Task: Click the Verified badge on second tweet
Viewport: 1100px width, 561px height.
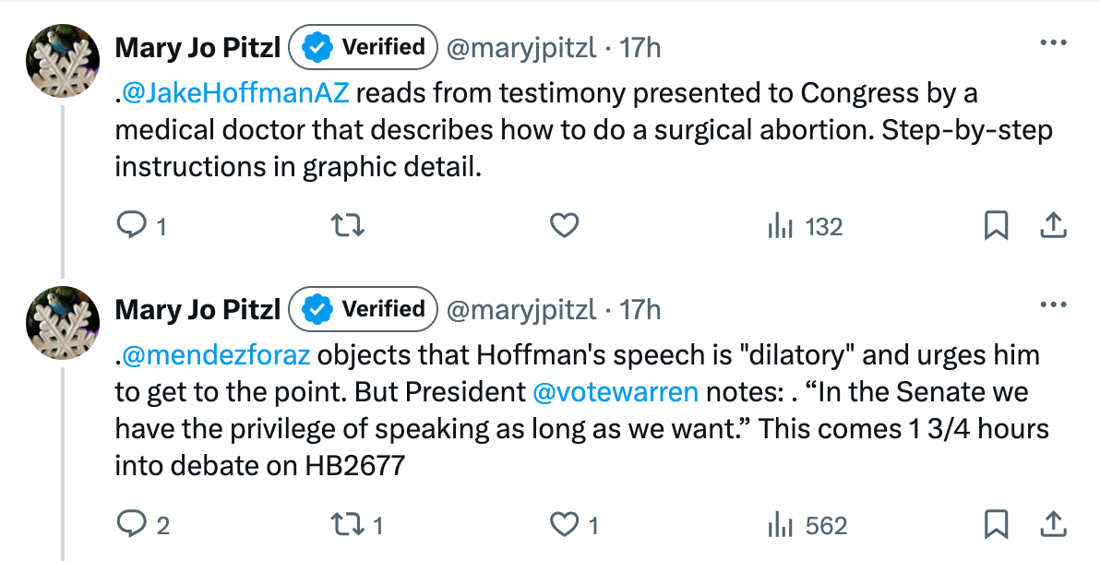Action: 363,309
